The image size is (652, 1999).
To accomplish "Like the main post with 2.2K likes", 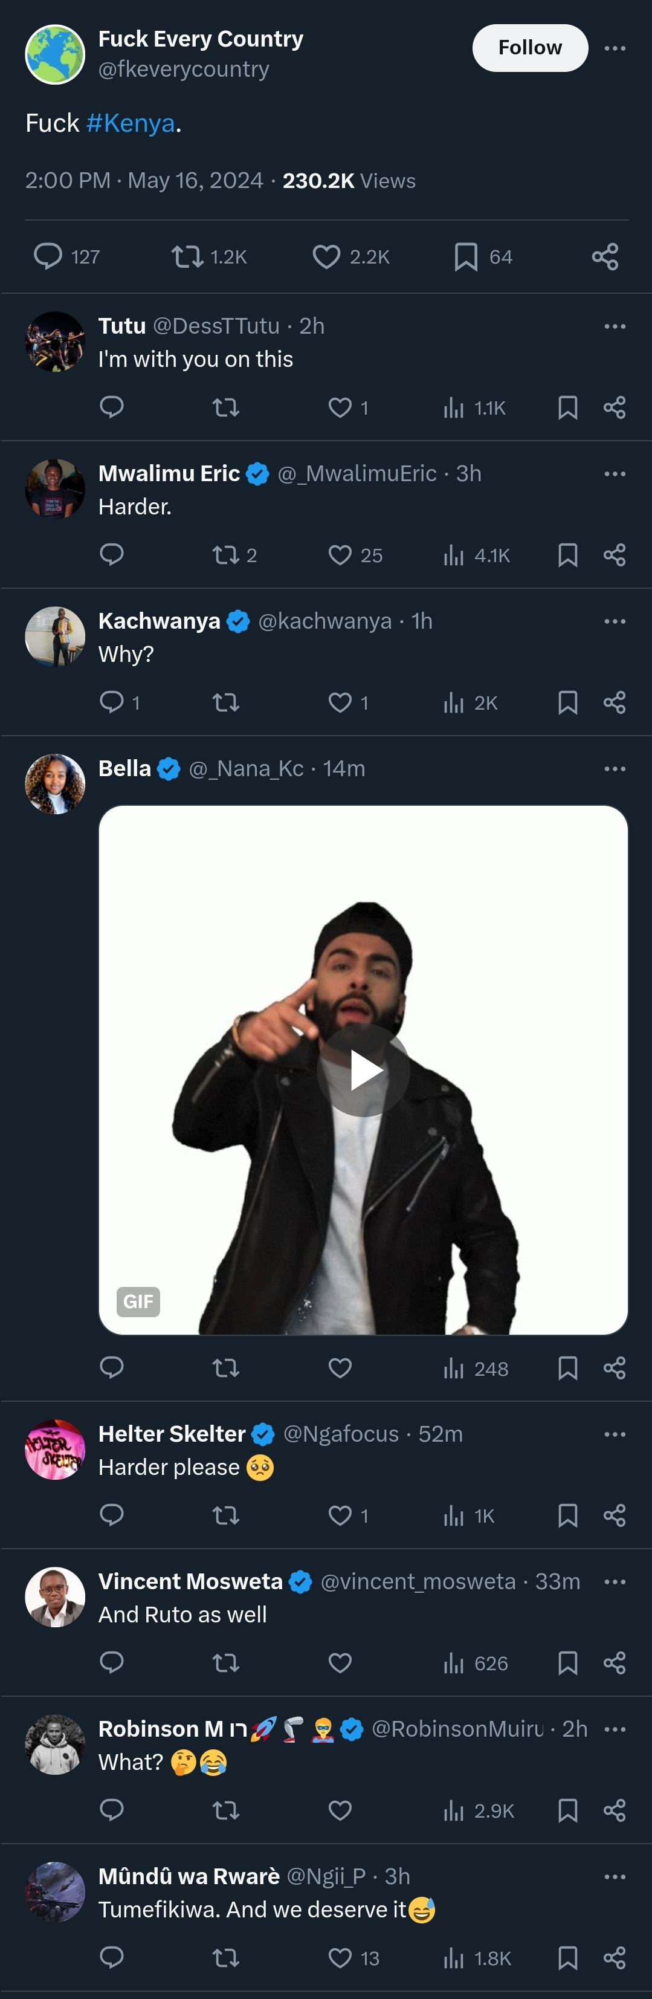I will (326, 256).
